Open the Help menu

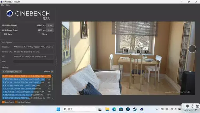coord(8,5)
